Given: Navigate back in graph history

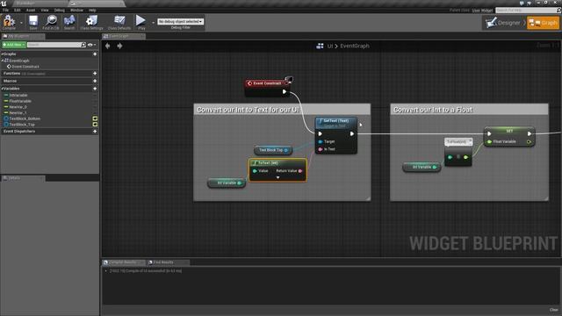Looking at the screenshot, I should pyautogui.click(x=107, y=46).
